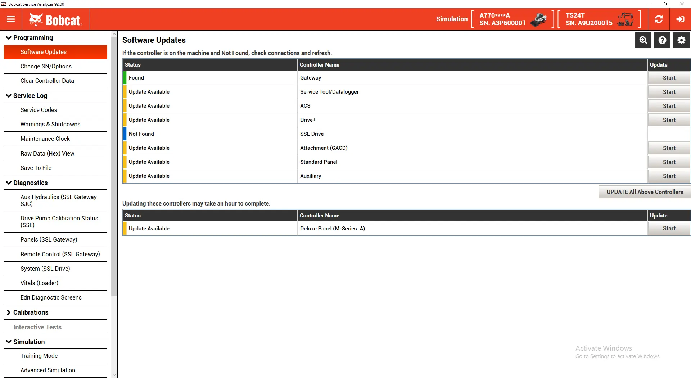Start Deluxe Panel (M-Series: A) update
Image resolution: width=691 pixels, height=378 pixels.
(x=669, y=228)
